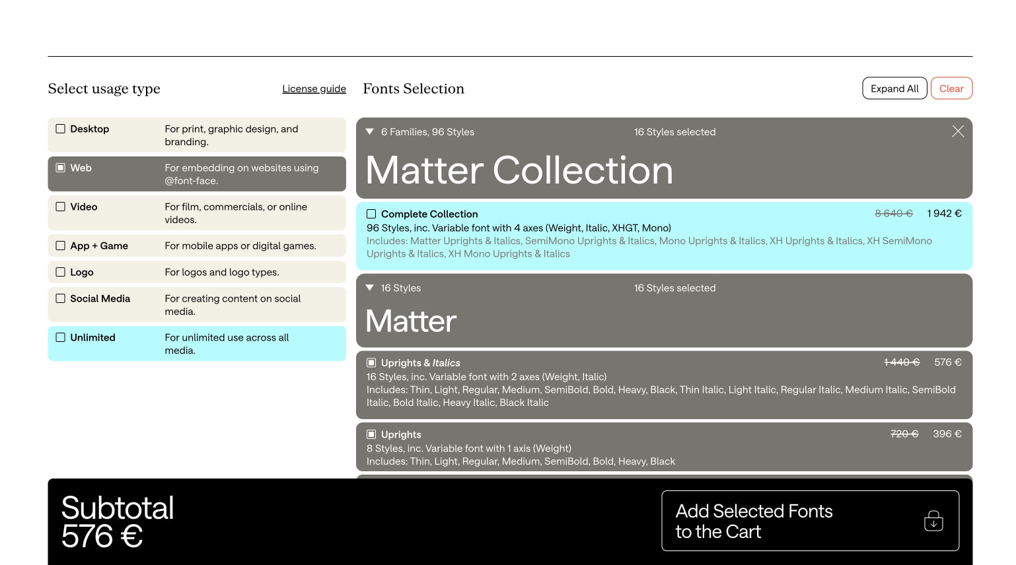Image resolution: width=1016 pixels, height=565 pixels.
Task: Click "For logos and logo types." description
Action: pyautogui.click(x=222, y=272)
